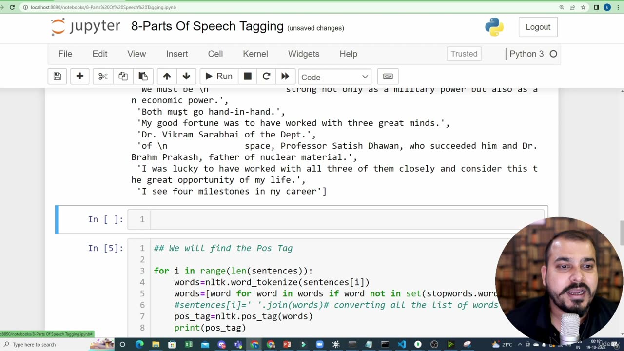Open the Kernel menu
This screenshot has width=624, height=351.
point(255,54)
